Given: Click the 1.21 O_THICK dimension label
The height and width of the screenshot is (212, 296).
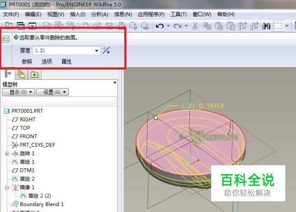Looking at the screenshot, I should [x=203, y=106].
